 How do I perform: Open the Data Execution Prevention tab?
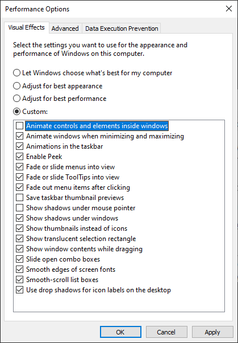pos(122,28)
